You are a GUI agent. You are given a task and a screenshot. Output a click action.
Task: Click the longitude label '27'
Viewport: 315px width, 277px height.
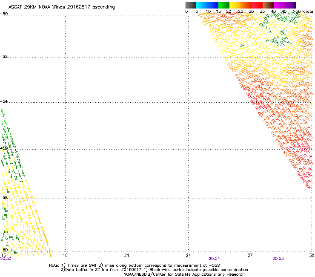point(250,255)
